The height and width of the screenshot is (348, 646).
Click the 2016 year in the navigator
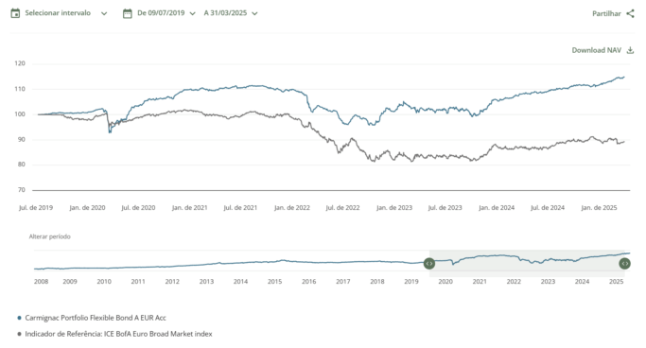tap(309, 282)
